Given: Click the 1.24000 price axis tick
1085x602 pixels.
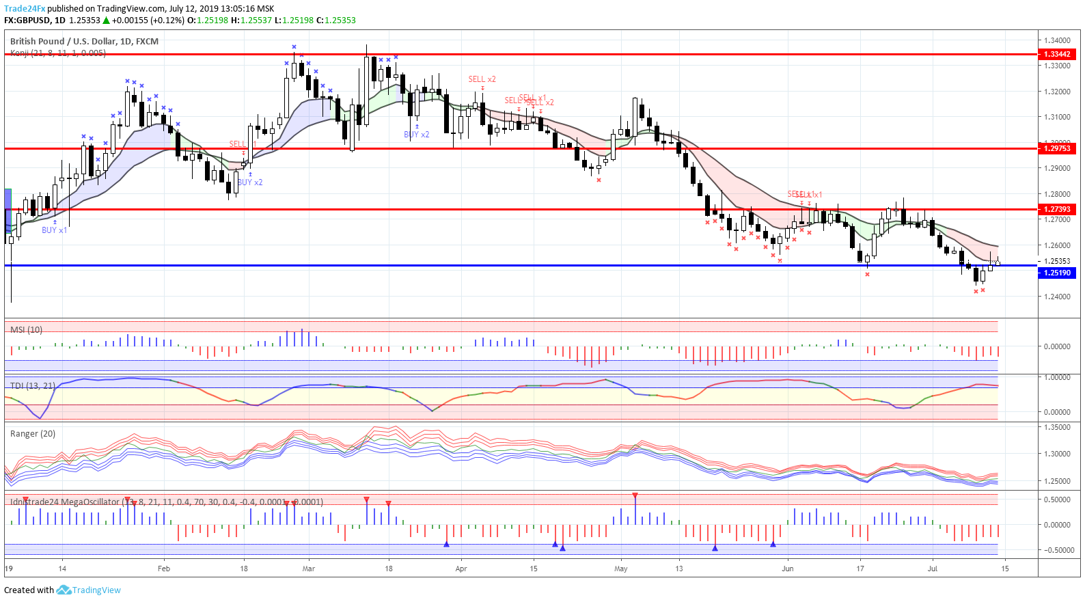Looking at the screenshot, I should click(1057, 297).
